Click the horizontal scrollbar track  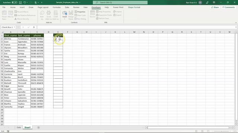[x=188, y=127]
